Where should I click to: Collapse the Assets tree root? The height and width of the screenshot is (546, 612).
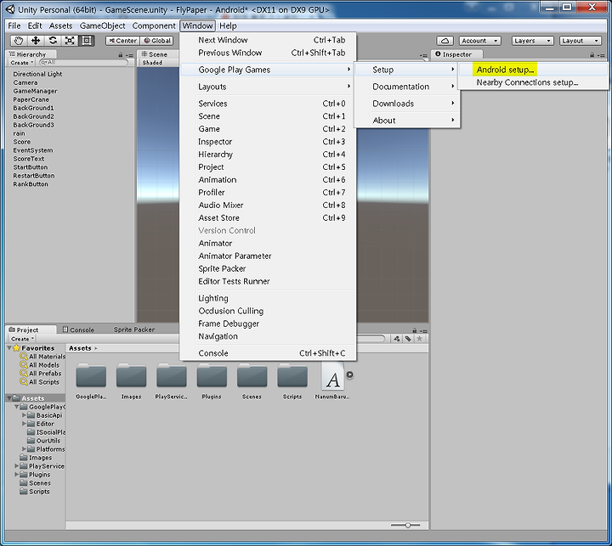[x=9, y=398]
